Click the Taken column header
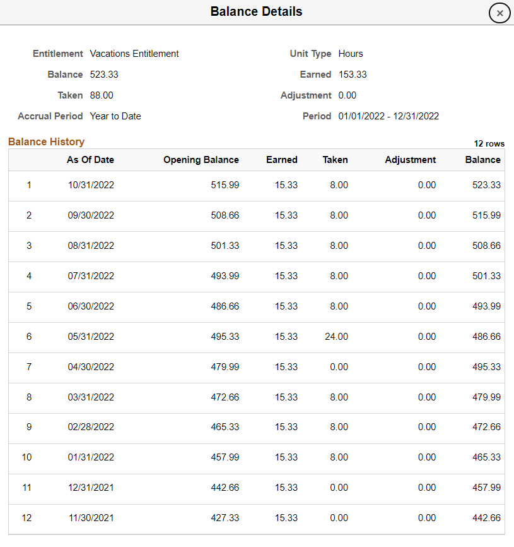 [335, 160]
